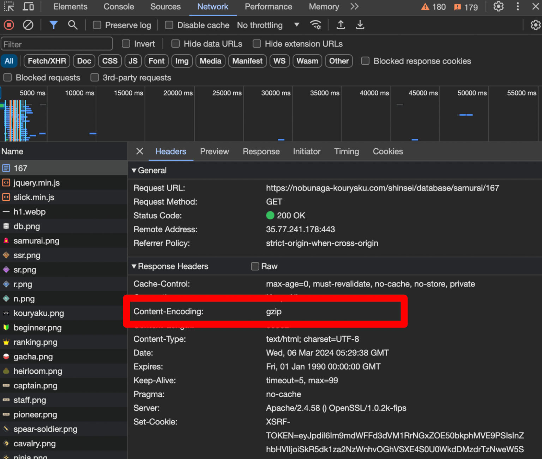This screenshot has width=542, height=459.
Task: Activate the inspect element picker icon
Action: (x=9, y=7)
